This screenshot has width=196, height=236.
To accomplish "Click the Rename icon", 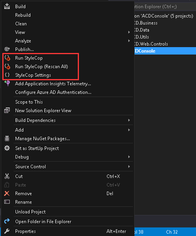I will 7,202.
